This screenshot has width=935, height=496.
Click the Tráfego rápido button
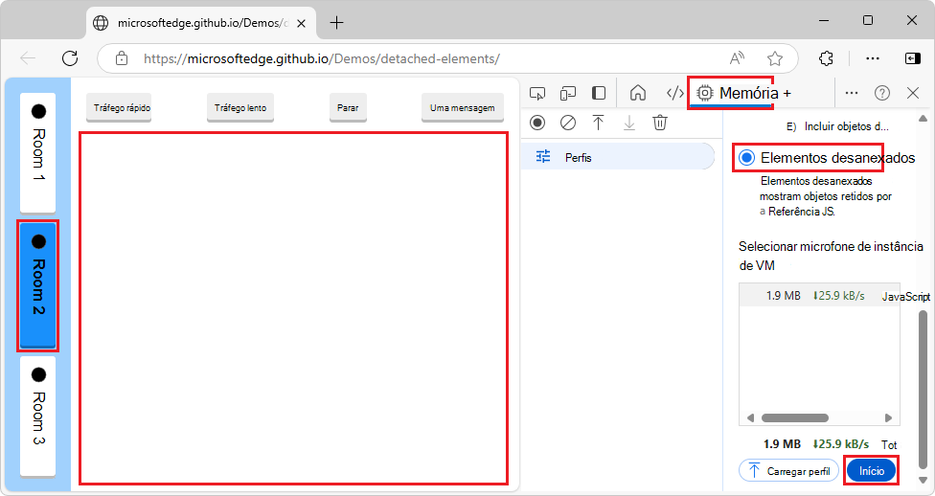coord(119,108)
